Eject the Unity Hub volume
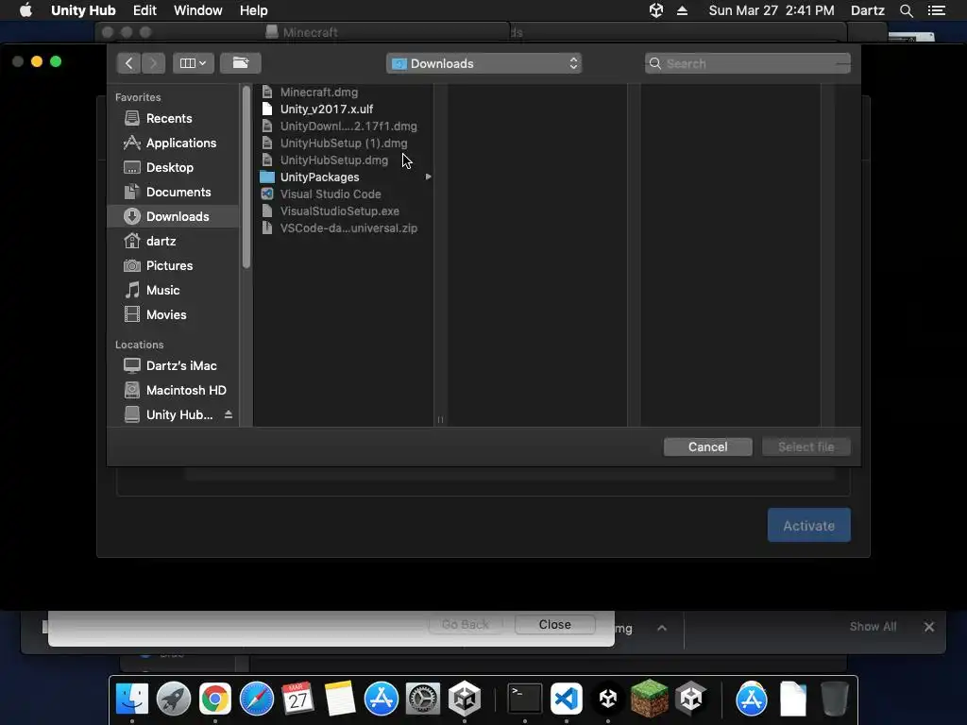The width and height of the screenshot is (967, 725). tap(229, 415)
